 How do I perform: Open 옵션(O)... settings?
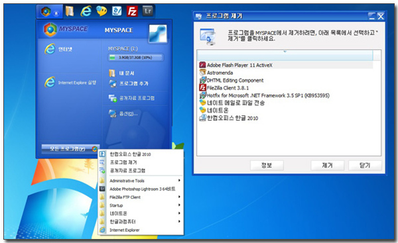tap(123, 113)
